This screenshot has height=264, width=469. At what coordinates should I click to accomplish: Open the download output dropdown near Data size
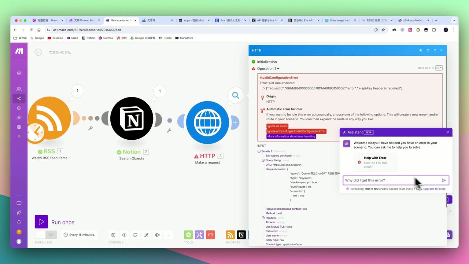[439, 68]
